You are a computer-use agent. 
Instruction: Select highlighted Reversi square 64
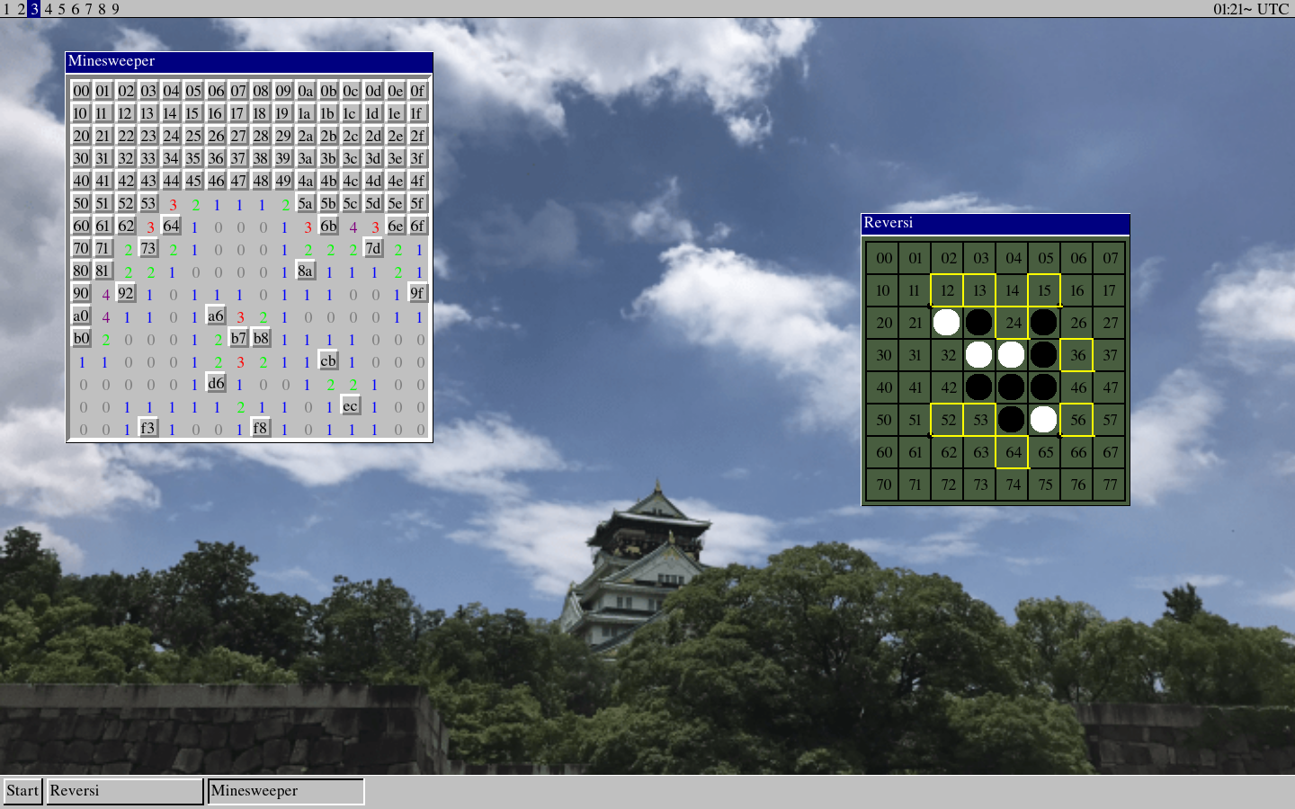(1012, 452)
